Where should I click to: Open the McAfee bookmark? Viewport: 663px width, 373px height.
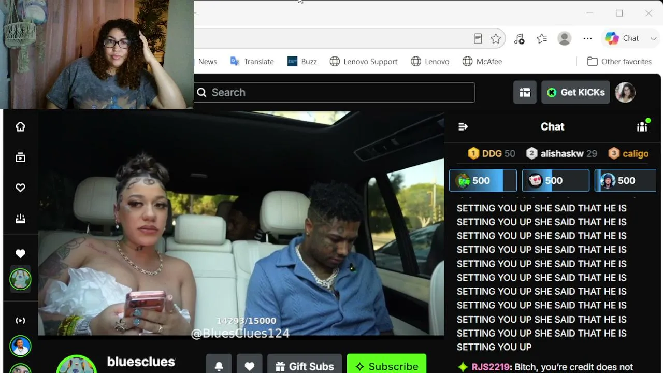(482, 62)
